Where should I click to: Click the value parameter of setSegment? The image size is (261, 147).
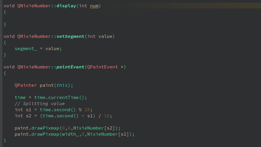coord(105,36)
